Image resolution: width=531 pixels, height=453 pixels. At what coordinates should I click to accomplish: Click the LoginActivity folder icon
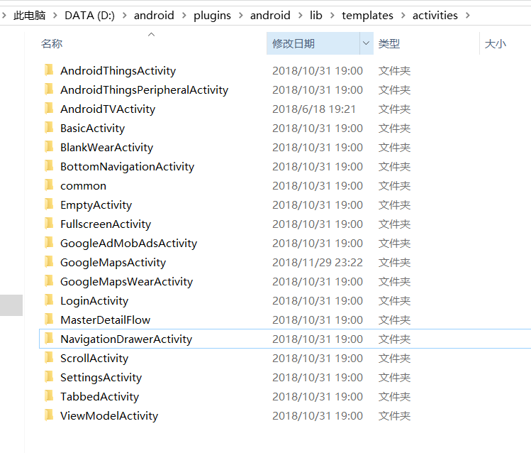(49, 300)
